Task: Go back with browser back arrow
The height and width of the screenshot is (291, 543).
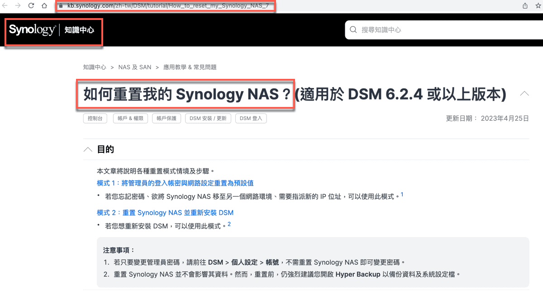Action: click(5, 6)
